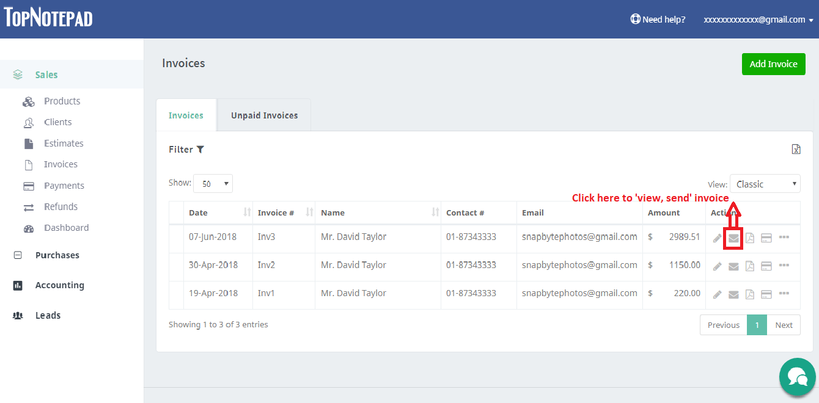The height and width of the screenshot is (403, 819).
Task: Send invoice Inv1 via envelope icon
Action: (x=733, y=294)
